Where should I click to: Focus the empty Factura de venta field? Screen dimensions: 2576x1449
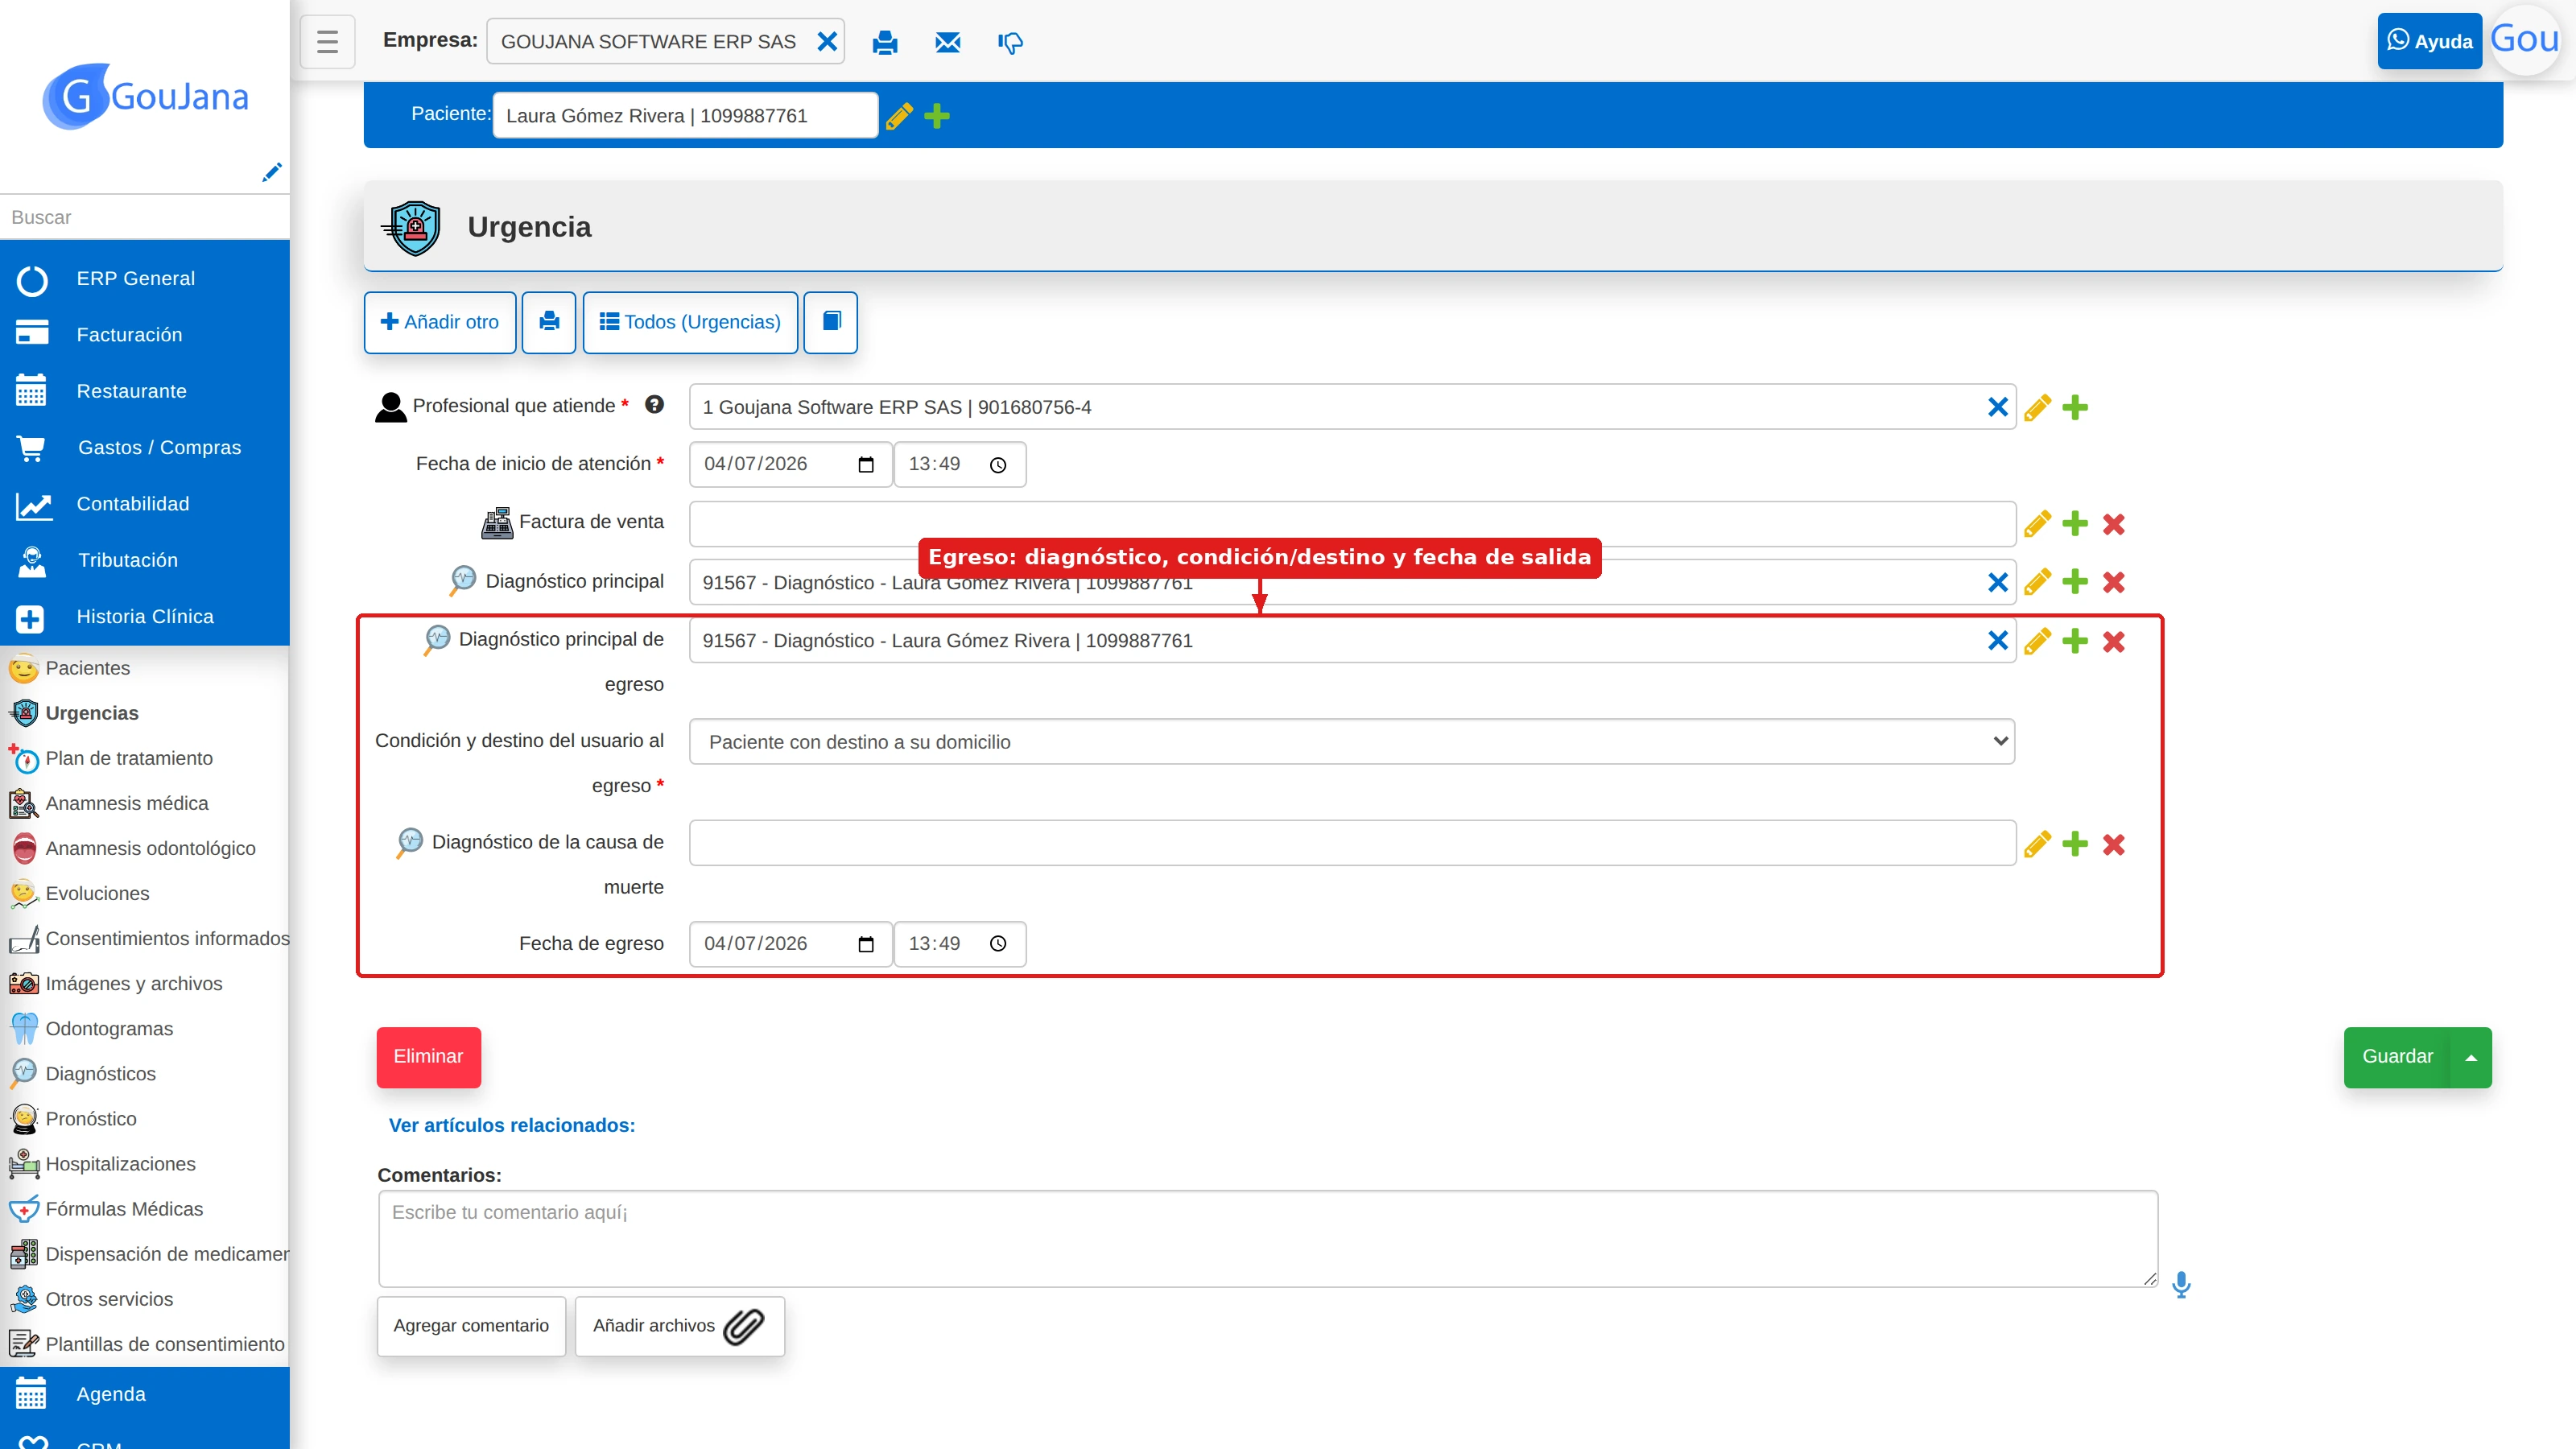(1352, 524)
